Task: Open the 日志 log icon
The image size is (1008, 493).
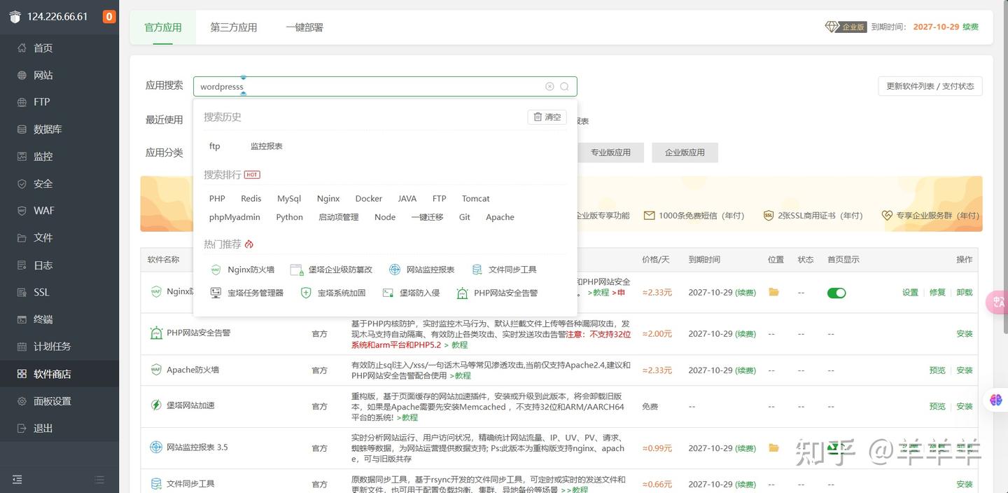Action: click(22, 265)
